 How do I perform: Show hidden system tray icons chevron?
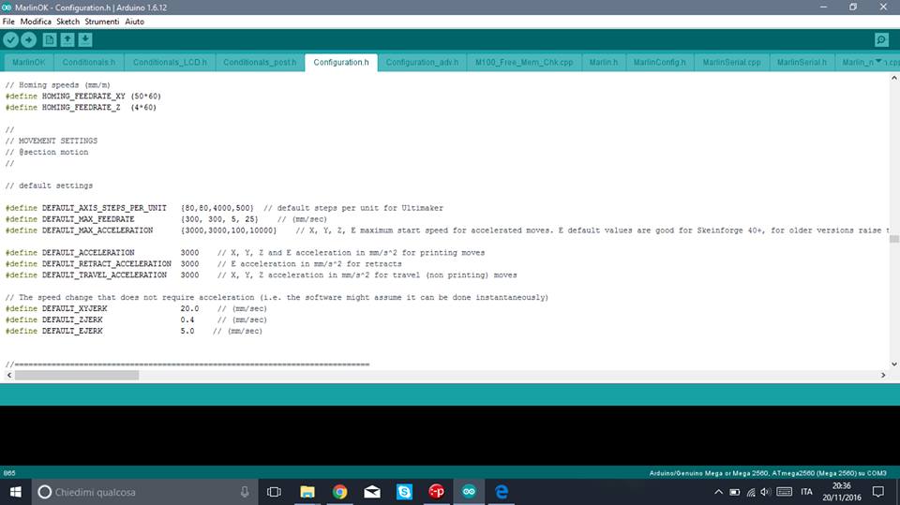(718, 492)
